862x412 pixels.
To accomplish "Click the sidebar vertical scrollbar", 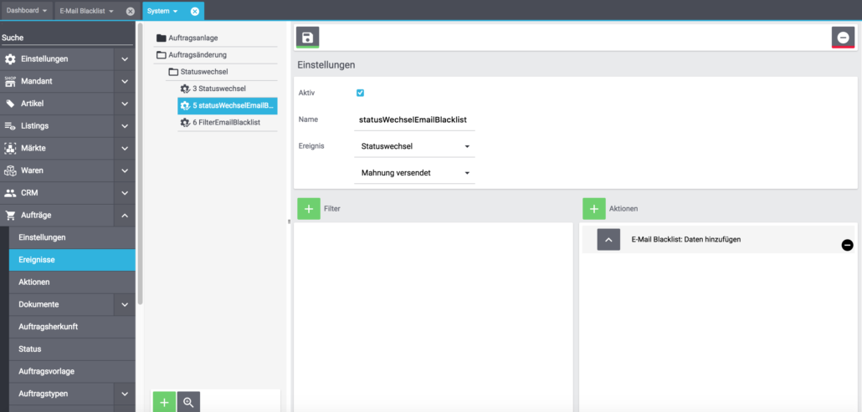I will coord(141,164).
